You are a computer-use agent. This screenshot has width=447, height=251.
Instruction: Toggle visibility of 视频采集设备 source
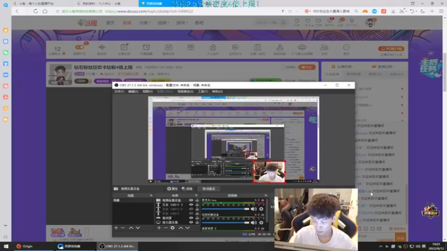[x=191, y=200]
